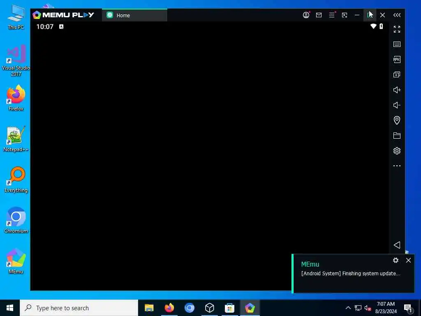The image size is (421, 316).
Task: Tap the Android Wi-Fi status icon
Action: 373,26
